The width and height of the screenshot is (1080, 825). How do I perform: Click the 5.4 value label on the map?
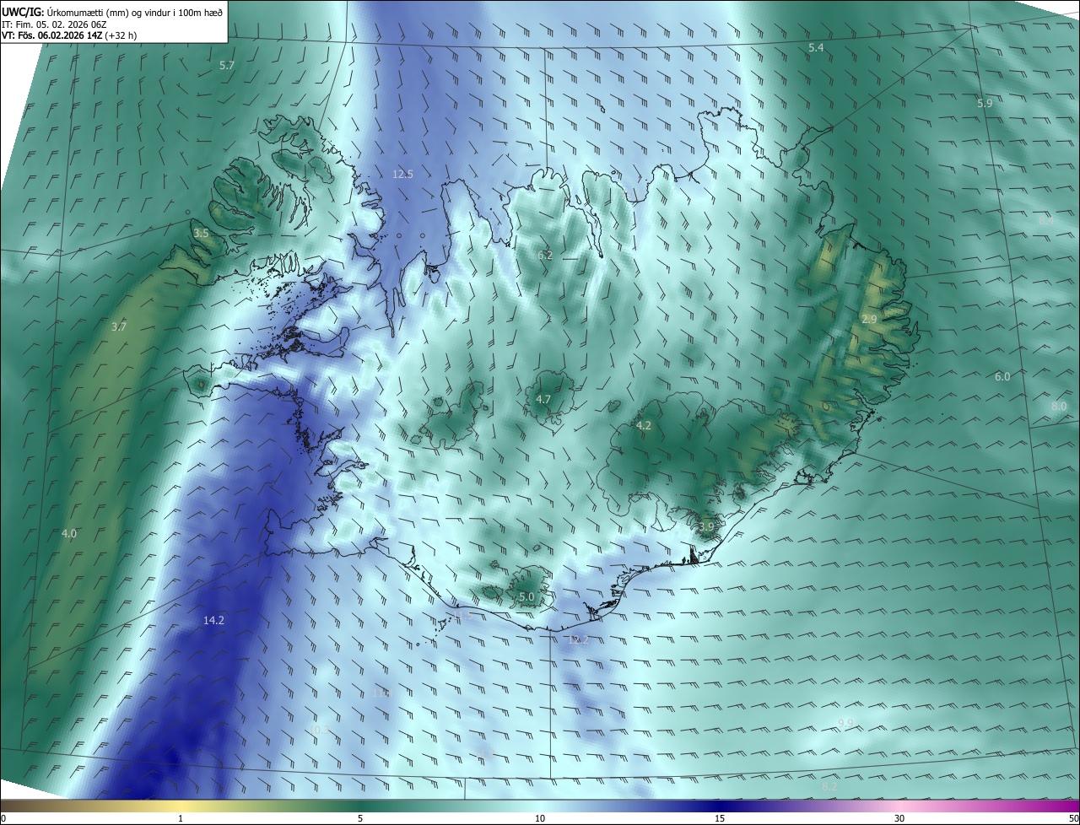[816, 48]
